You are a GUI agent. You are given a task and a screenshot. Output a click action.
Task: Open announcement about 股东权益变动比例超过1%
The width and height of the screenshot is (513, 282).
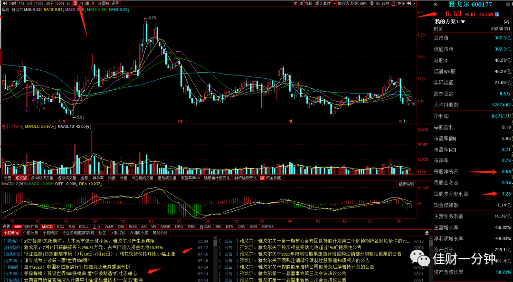tap(300, 248)
